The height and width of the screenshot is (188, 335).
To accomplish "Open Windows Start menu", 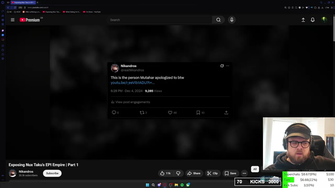I will click(147, 185).
